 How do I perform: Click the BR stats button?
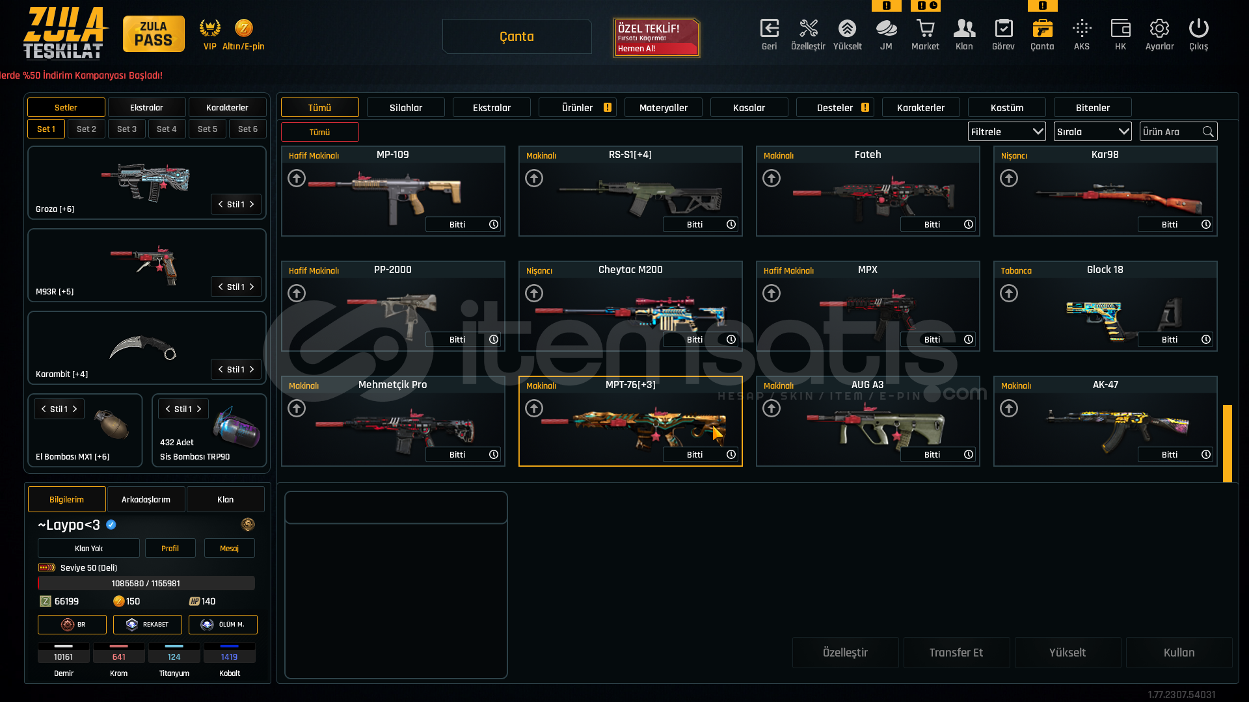pos(72,625)
